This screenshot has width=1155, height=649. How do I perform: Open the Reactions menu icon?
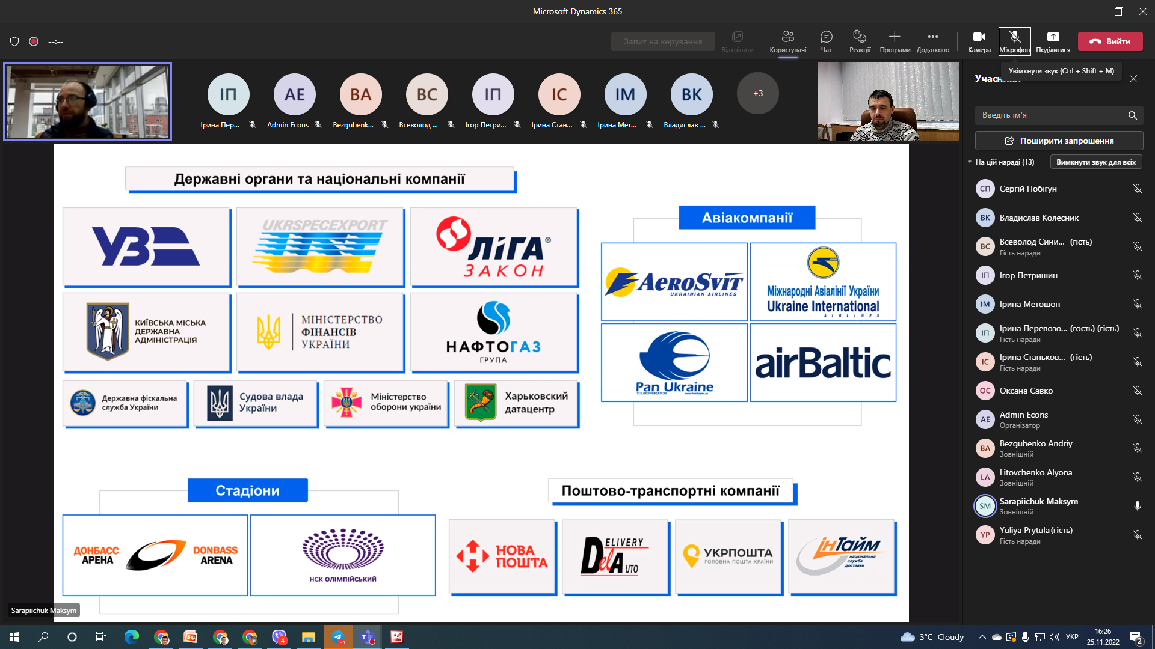860,37
